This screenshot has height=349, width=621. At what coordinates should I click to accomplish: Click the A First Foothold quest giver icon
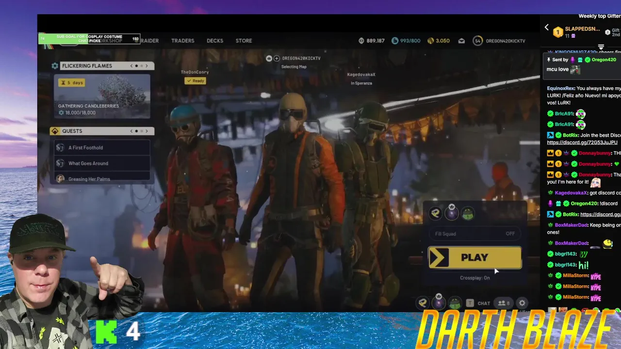tap(60, 147)
